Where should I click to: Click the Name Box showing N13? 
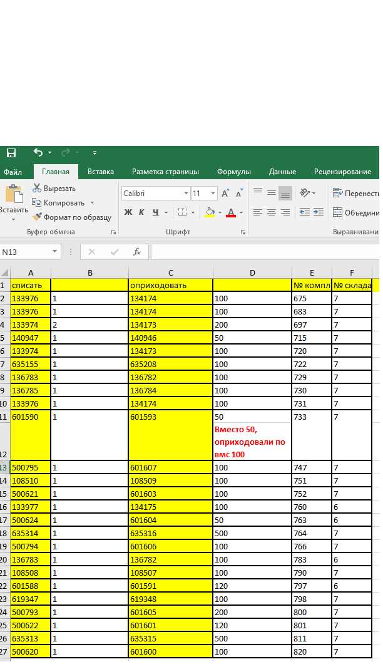[24, 252]
